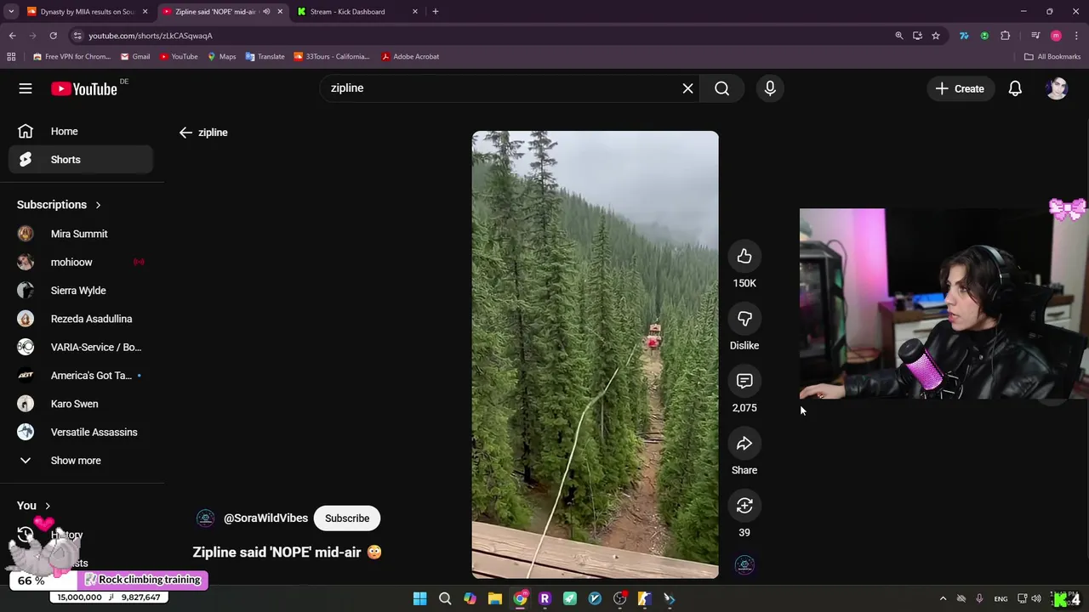Open a new browser tab

tap(435, 12)
